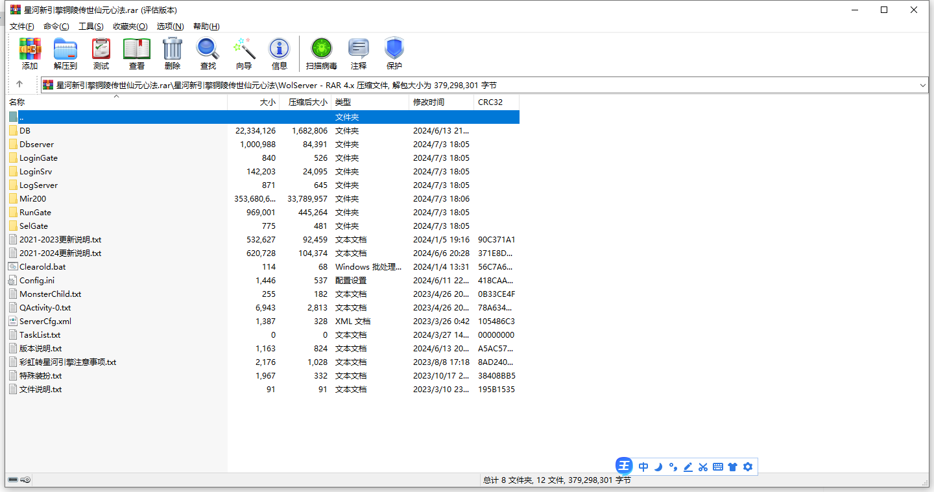
Task: Go up one level with arrow button
Action: pos(19,84)
